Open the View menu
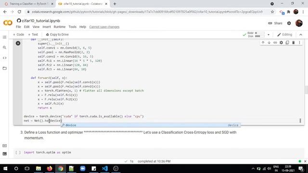Image resolution: width=308 pixels, height=173 pixels. coord(36,27)
